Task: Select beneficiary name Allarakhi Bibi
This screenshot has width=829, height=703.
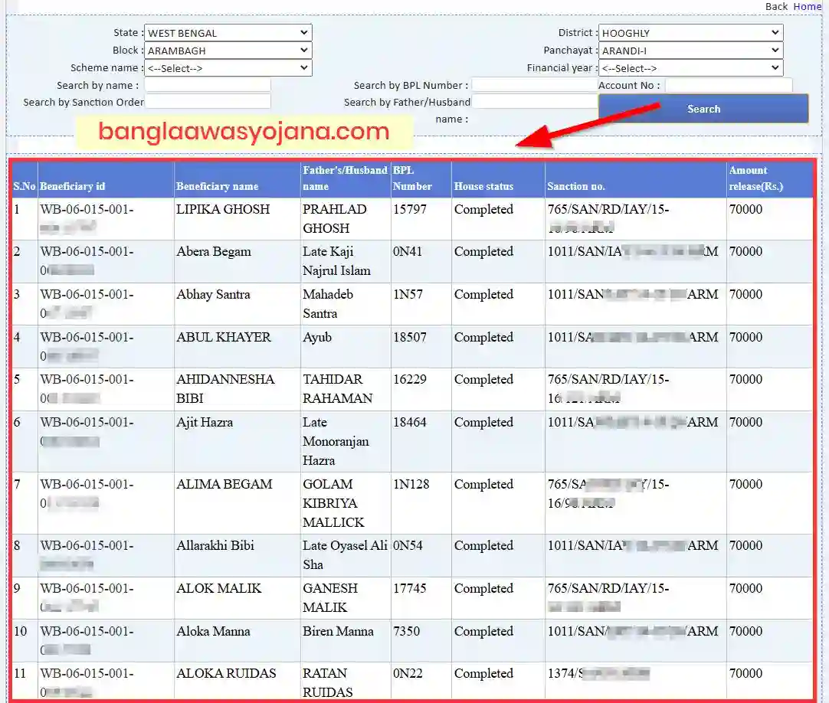Action: 215,545
